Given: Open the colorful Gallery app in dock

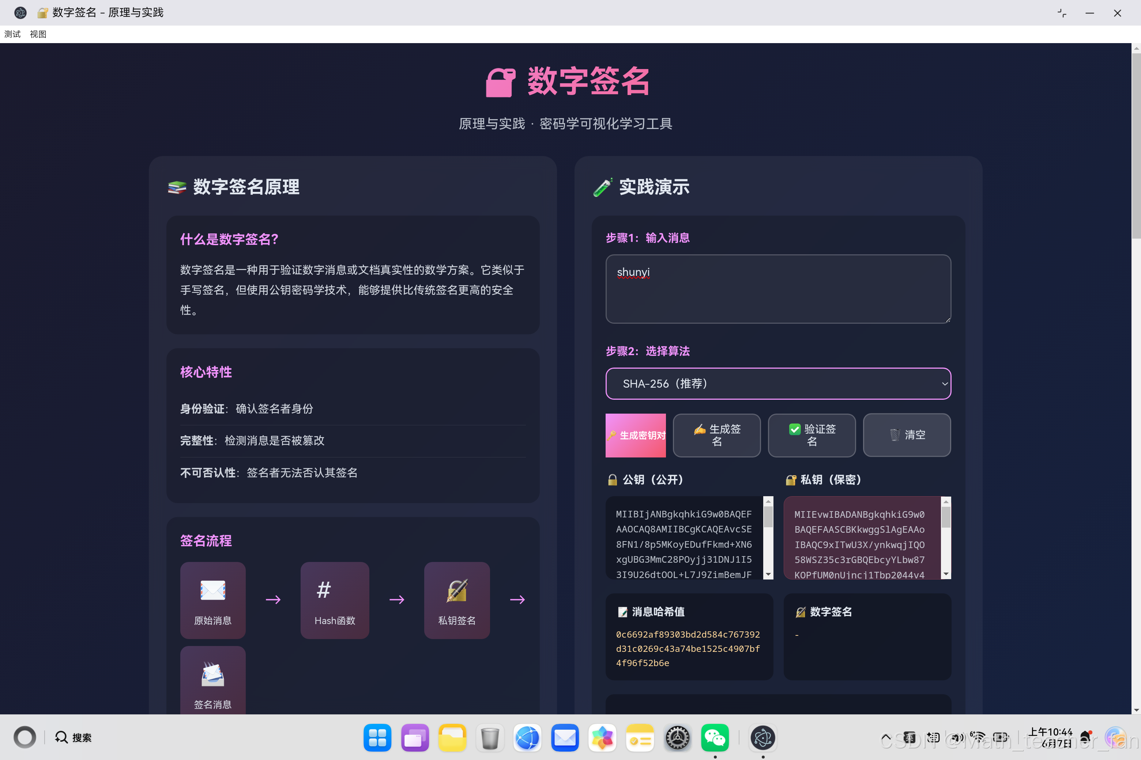Looking at the screenshot, I should 603,738.
